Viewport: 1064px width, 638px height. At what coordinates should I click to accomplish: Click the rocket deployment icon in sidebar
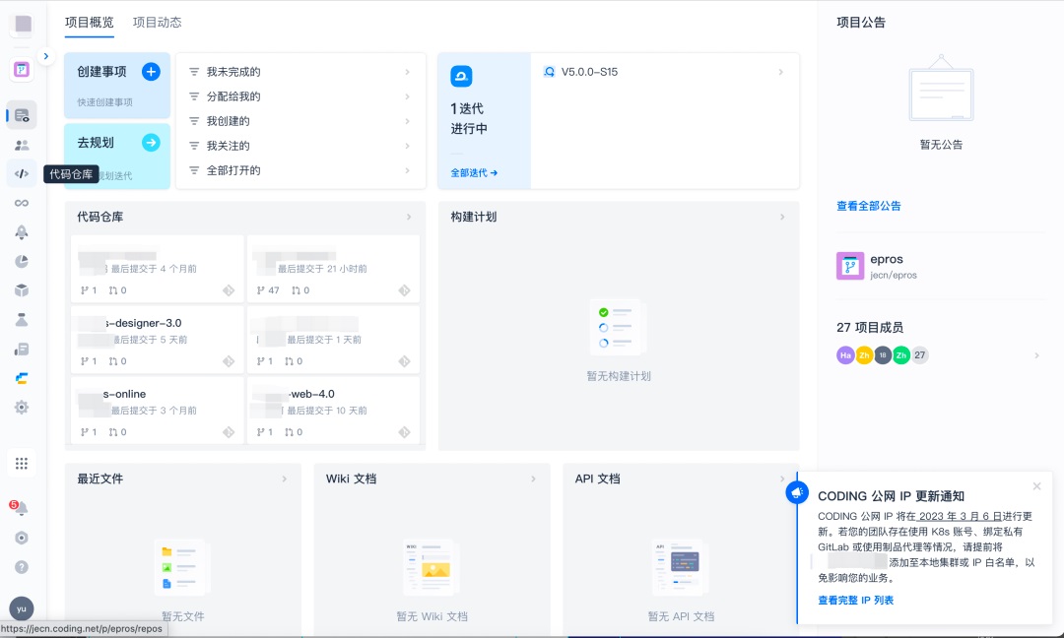(x=22, y=232)
